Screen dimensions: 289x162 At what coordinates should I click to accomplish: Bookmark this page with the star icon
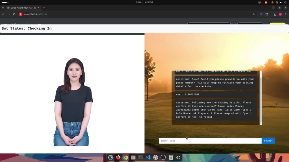click(254, 14)
